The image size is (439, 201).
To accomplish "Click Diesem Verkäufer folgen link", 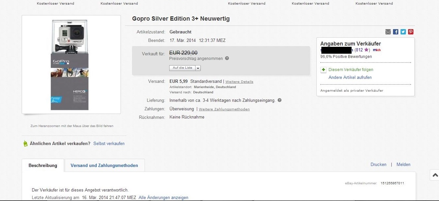I will click(x=351, y=70).
